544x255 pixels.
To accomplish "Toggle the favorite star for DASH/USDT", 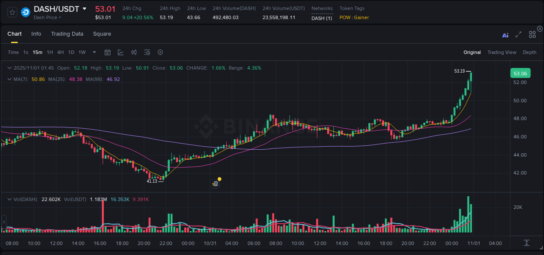I will coord(12,12).
